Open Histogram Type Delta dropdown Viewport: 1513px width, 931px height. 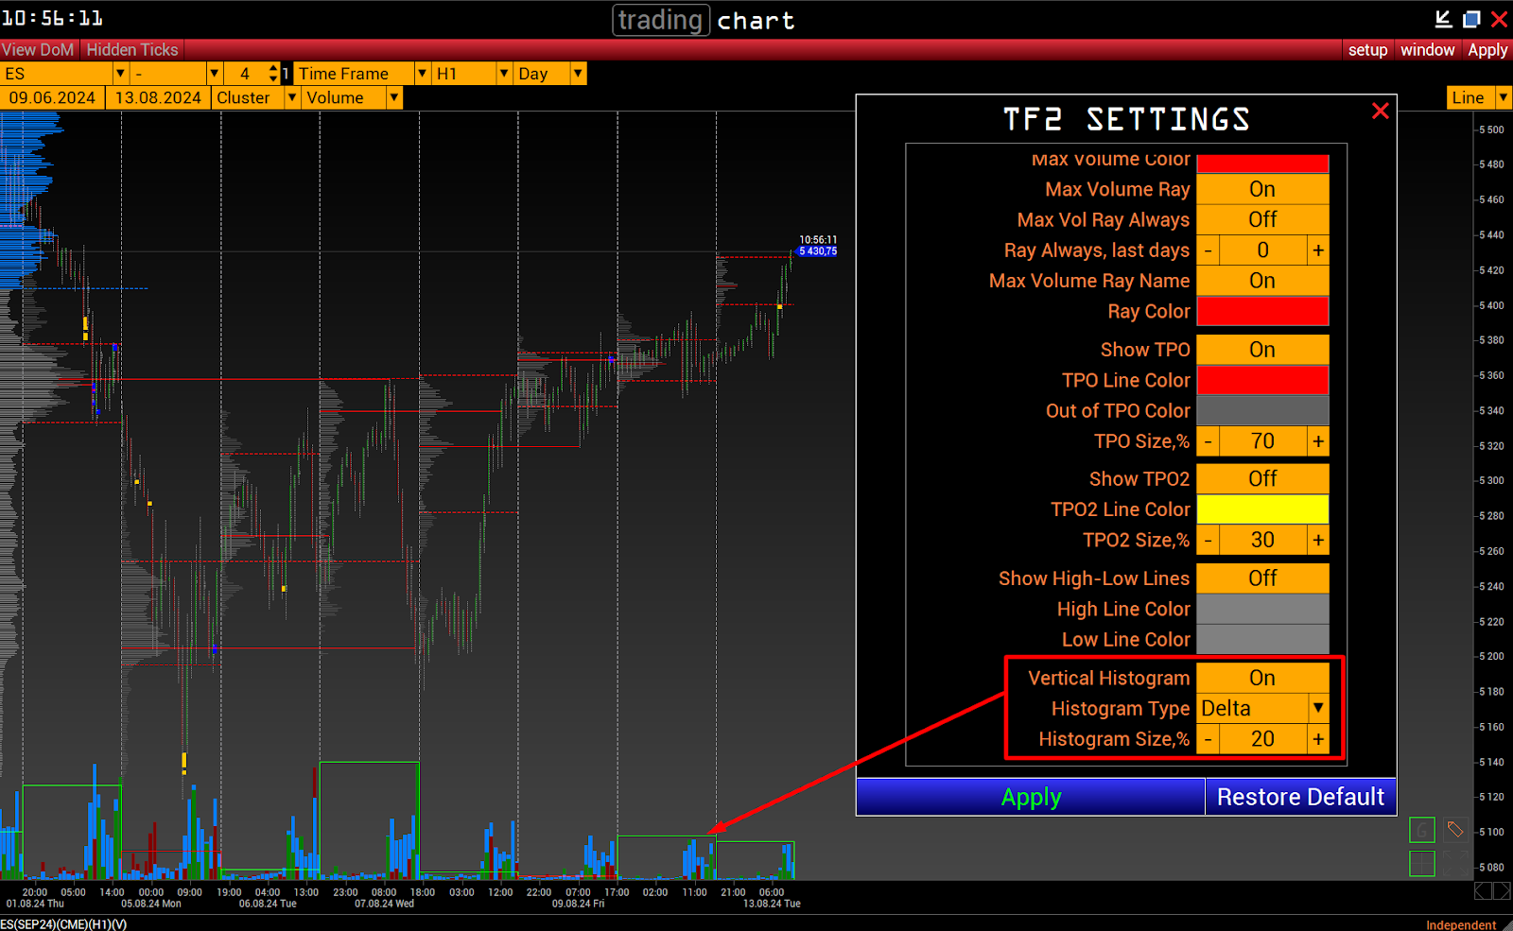[x=1317, y=708]
